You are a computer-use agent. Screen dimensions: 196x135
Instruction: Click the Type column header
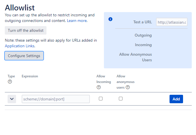(11, 76)
